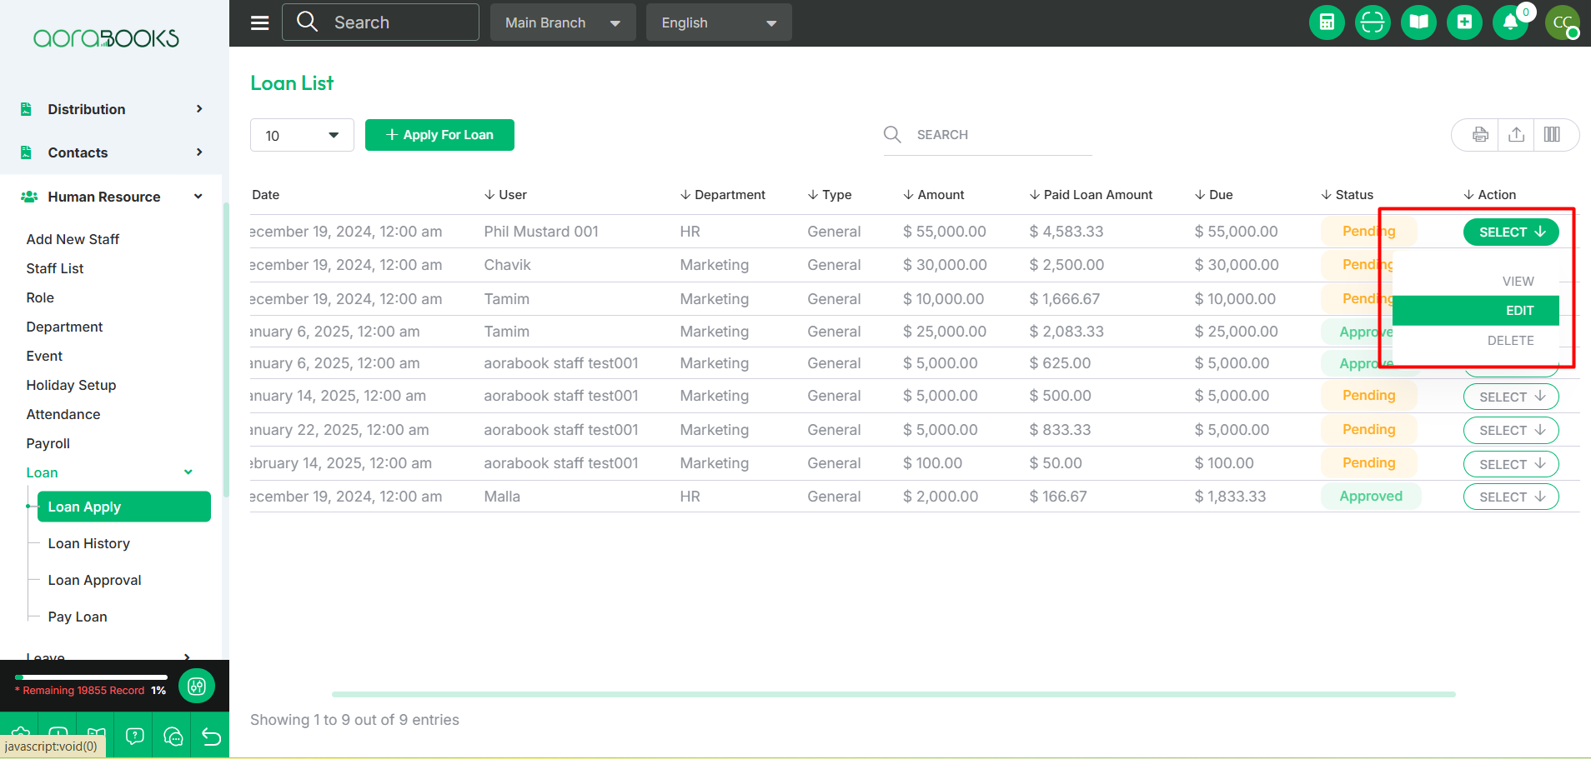Viewport: 1591px width, 759px height.
Task: Click the barcode scan icon in header
Action: coord(1373,22)
